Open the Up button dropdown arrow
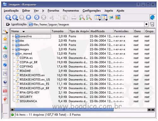 pyautogui.click(x=10, y=20)
